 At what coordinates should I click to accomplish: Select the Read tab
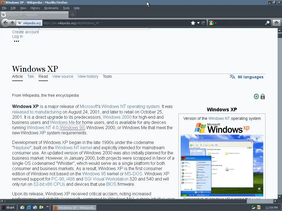(x=43, y=76)
